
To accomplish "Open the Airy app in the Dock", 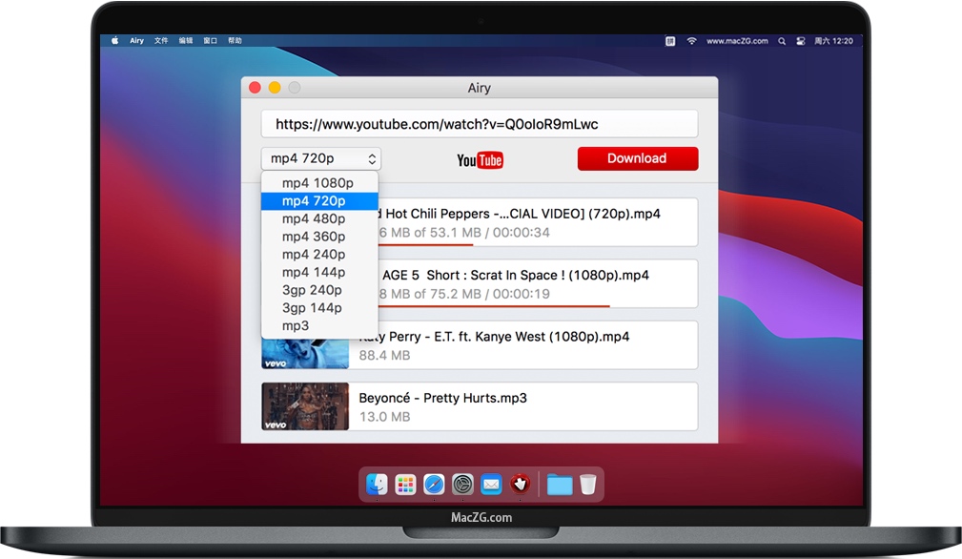I will [520, 485].
